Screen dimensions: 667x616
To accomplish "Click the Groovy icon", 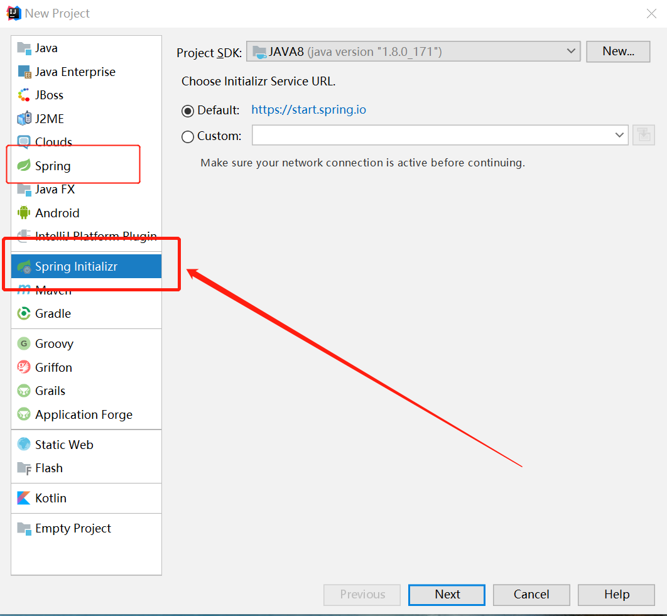I will 24,343.
